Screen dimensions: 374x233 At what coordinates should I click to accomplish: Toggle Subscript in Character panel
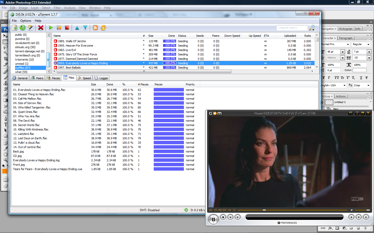[354, 78]
